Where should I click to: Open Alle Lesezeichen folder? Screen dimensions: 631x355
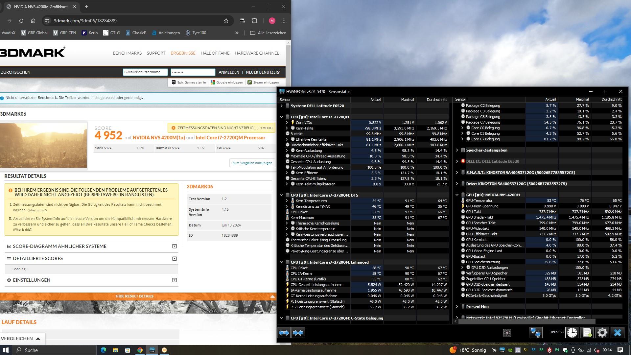tap(268, 33)
